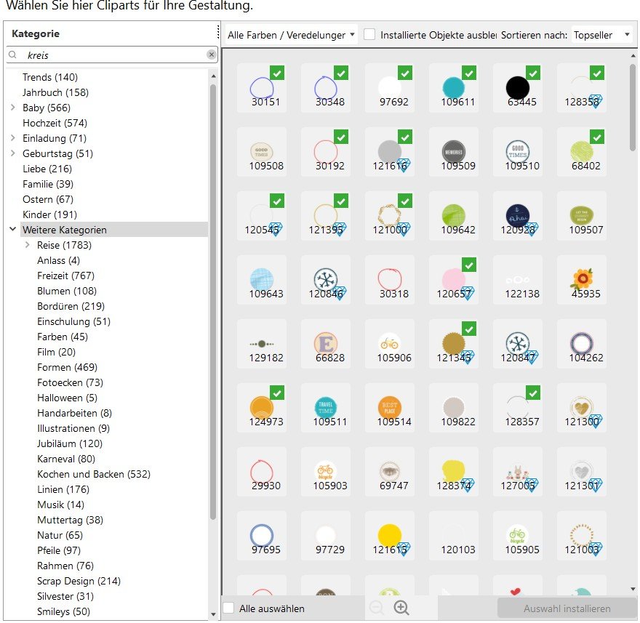Open the Alle Farben / Veredelungen dropdown
640x623 pixels.
(291, 35)
